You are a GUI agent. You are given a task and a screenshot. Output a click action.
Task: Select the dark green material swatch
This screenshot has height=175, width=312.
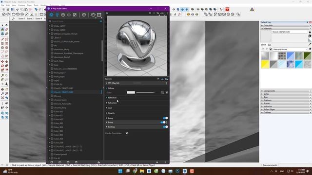click(x=308, y=56)
